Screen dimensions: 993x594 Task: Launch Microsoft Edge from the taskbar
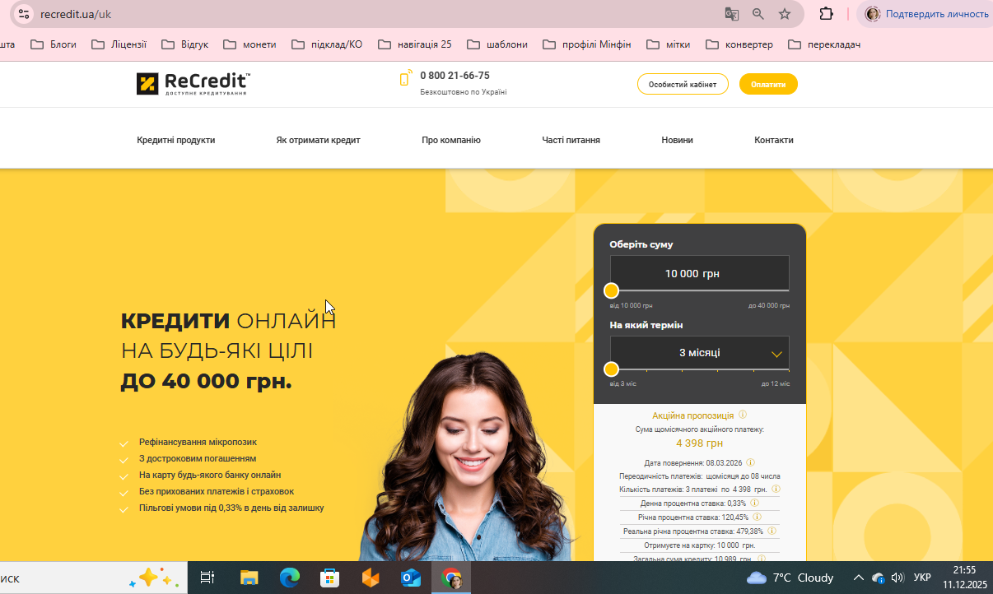click(289, 578)
